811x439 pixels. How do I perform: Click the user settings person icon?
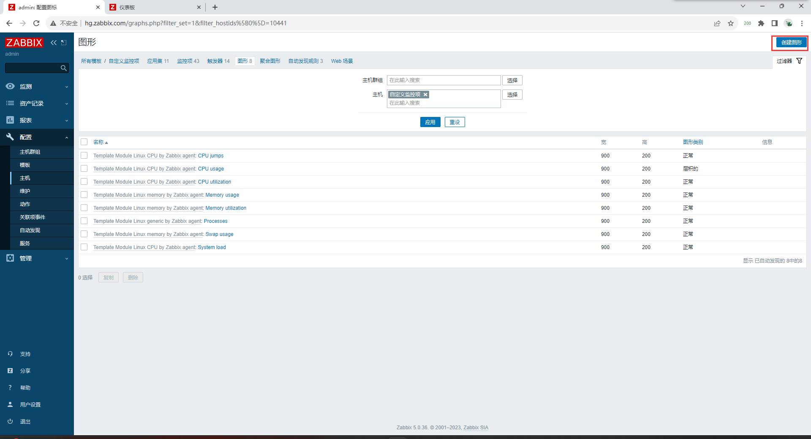pyautogui.click(x=10, y=404)
